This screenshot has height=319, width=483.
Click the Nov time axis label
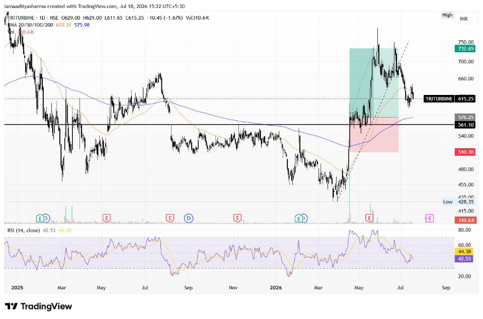pyautogui.click(x=233, y=288)
